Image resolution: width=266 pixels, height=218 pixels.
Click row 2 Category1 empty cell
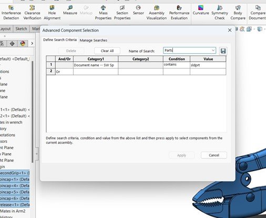click(x=96, y=72)
